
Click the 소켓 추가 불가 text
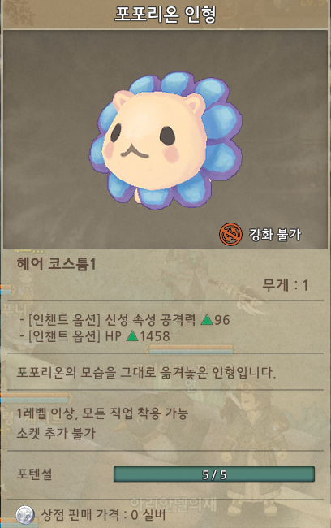[x=56, y=433]
